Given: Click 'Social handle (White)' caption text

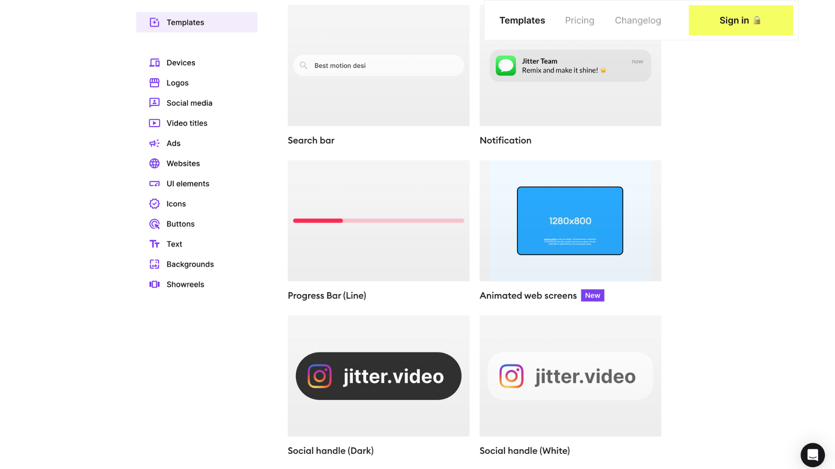Looking at the screenshot, I should (x=524, y=451).
